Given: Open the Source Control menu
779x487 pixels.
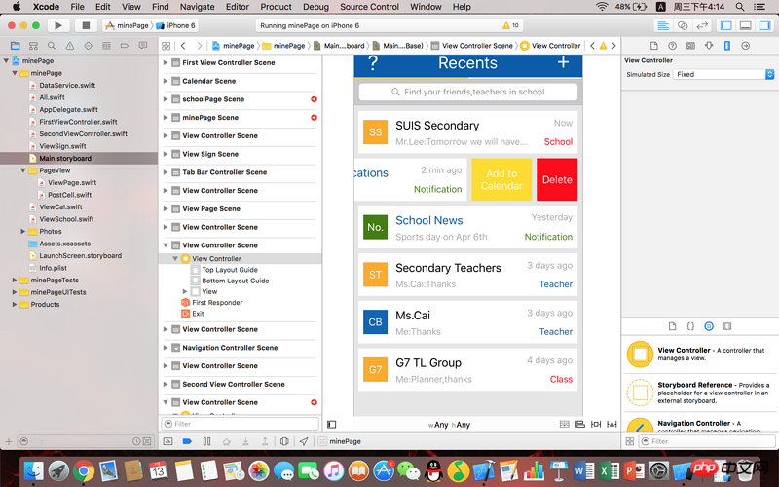Looking at the screenshot, I should point(369,7).
